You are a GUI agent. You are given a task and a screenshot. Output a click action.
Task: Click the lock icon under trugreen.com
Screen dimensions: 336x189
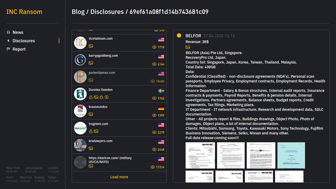pos(91,131)
